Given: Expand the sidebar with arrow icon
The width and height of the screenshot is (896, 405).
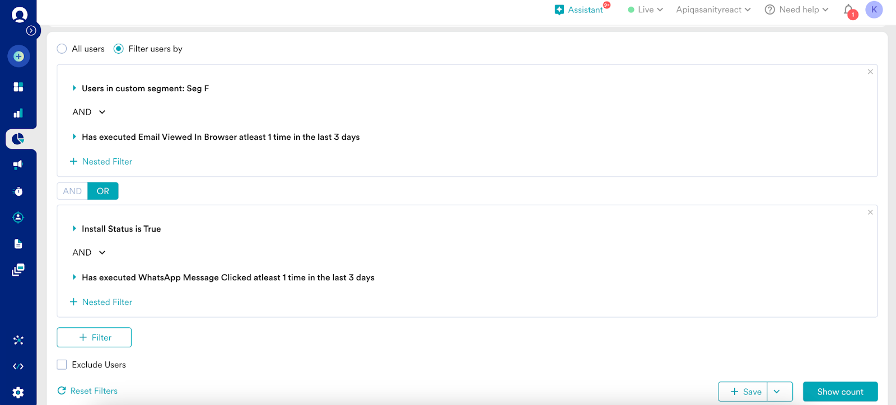Looking at the screenshot, I should coord(31,31).
